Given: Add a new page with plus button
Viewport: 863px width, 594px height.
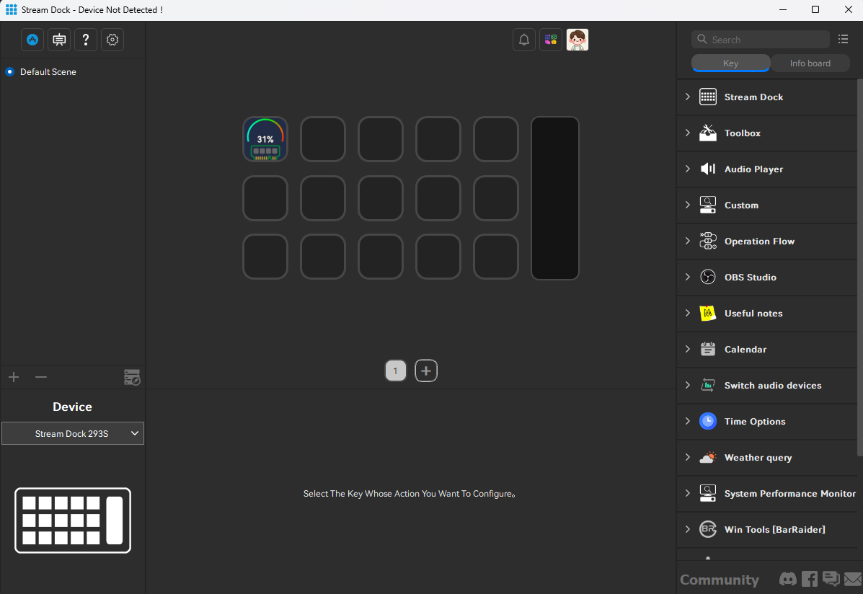Looking at the screenshot, I should 426,371.
